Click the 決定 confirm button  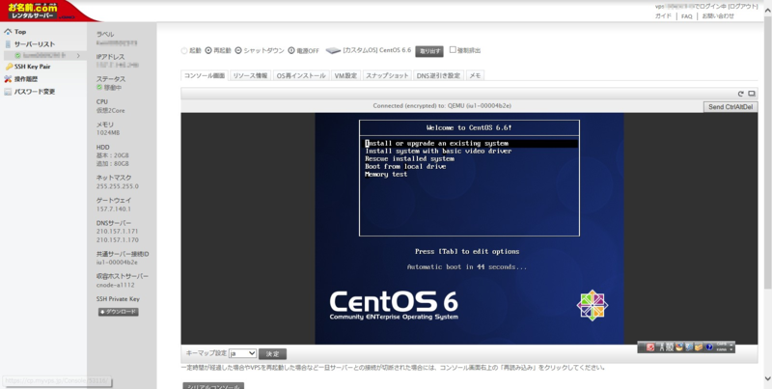click(x=272, y=354)
